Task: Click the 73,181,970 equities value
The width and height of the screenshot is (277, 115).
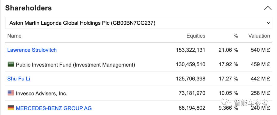Action: [x=192, y=93]
